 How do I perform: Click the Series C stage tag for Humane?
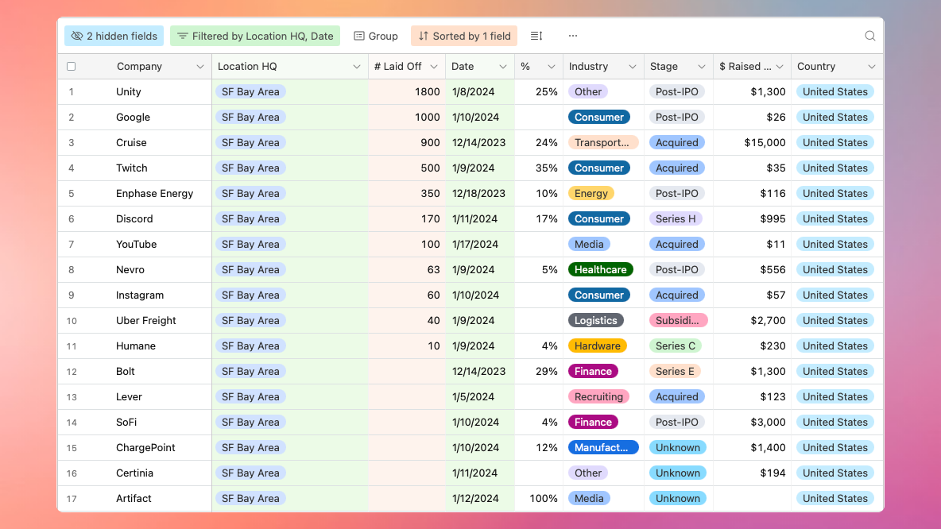[676, 346]
